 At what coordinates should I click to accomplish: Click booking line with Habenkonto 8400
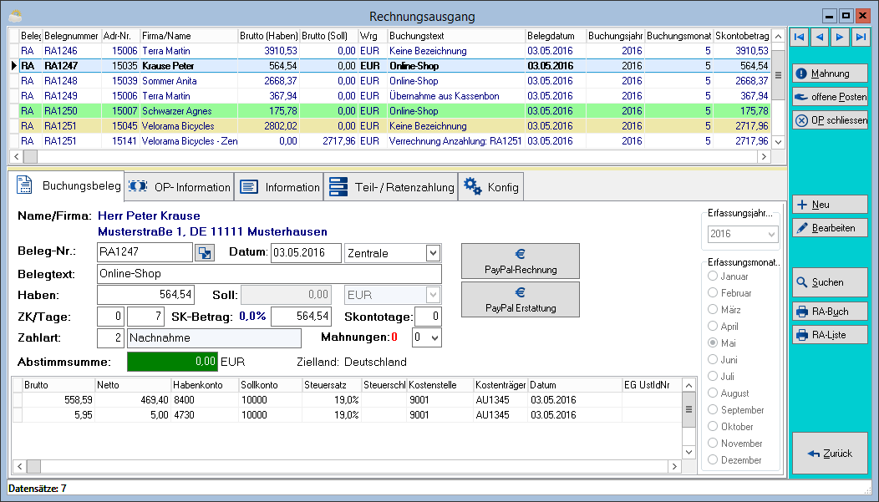(x=348, y=400)
